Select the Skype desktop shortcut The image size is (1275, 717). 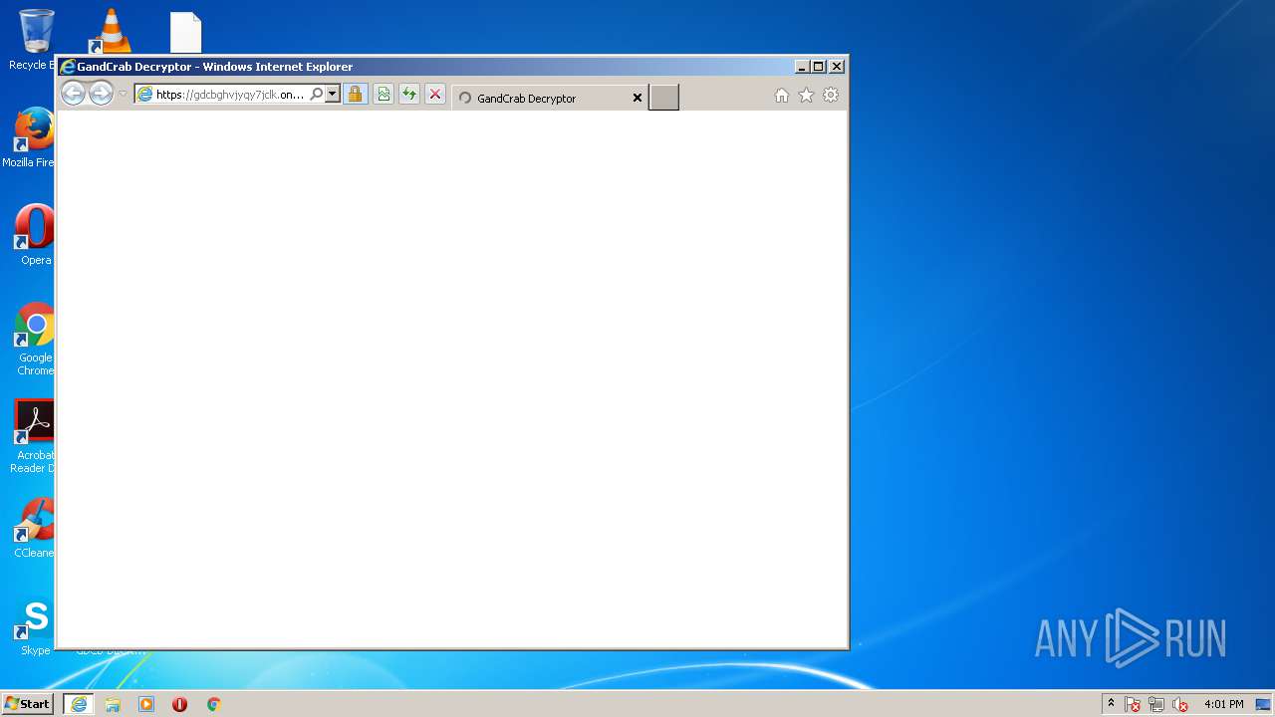click(35, 627)
